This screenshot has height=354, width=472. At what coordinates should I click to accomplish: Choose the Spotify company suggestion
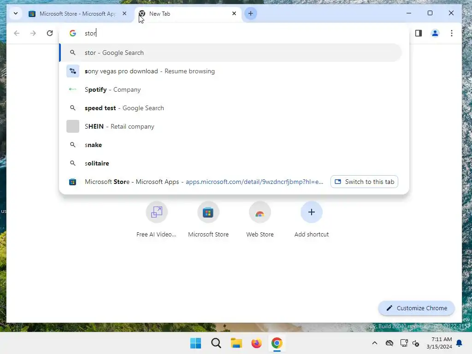click(x=230, y=90)
